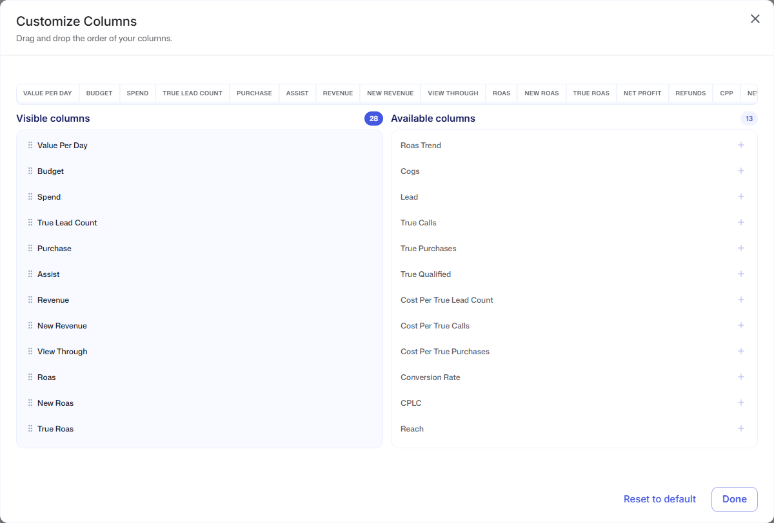Click the Conversion Rate available column label
This screenshot has width=774, height=523.
(x=430, y=377)
